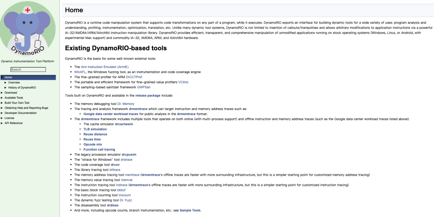434x217 pixels.
Task: Expand the Download section arrow
Action: click(x=2, y=93)
